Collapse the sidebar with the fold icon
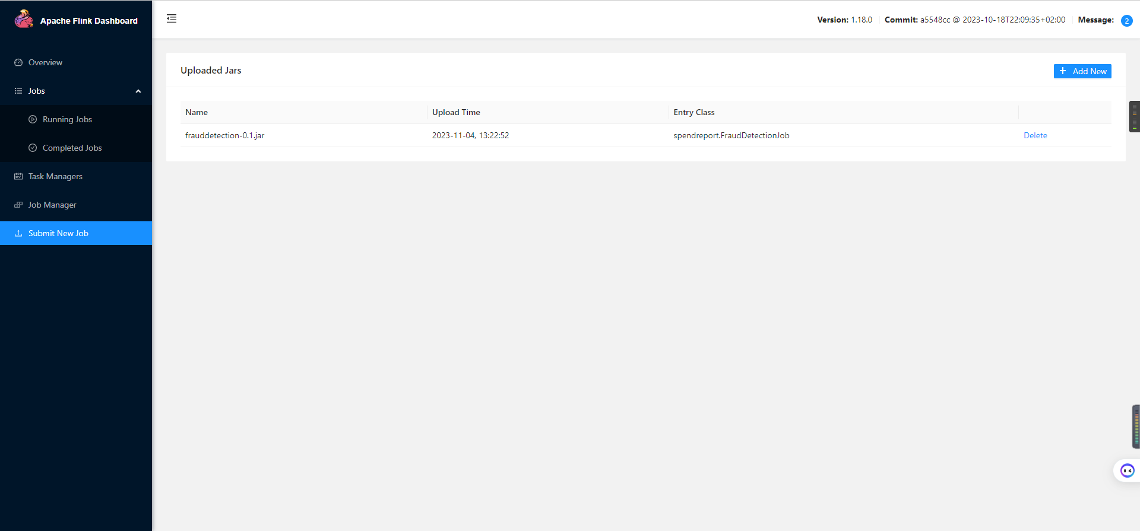This screenshot has height=531, width=1140. pyautogui.click(x=172, y=18)
